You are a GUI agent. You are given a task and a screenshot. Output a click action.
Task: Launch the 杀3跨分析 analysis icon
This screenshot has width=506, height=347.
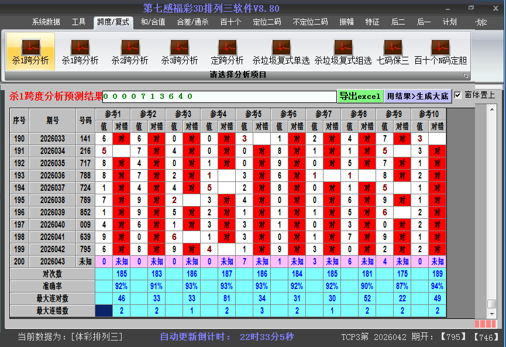(x=180, y=51)
